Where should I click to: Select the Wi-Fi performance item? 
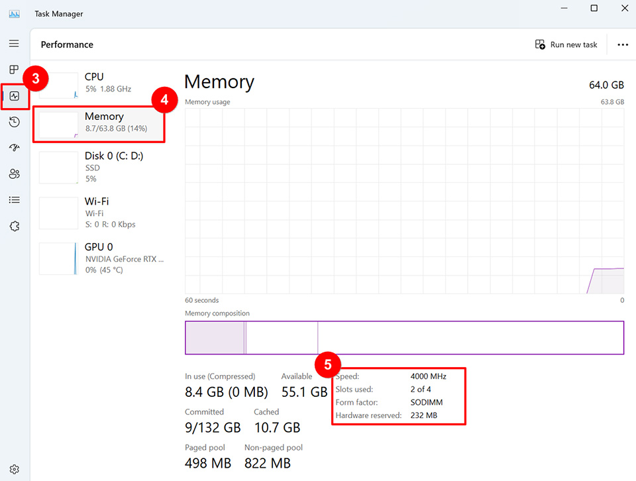coord(101,212)
